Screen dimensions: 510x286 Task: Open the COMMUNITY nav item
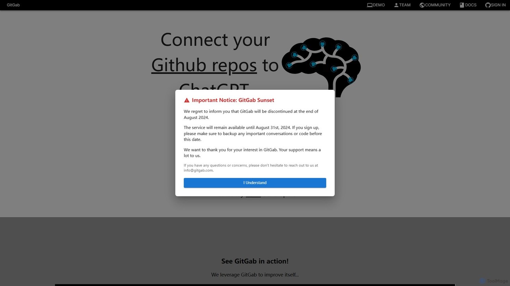point(435,5)
